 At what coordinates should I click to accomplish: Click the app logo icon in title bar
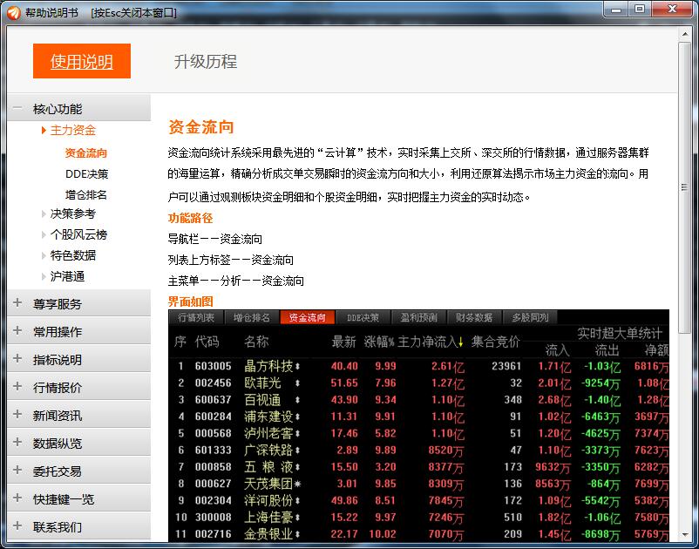(x=13, y=12)
